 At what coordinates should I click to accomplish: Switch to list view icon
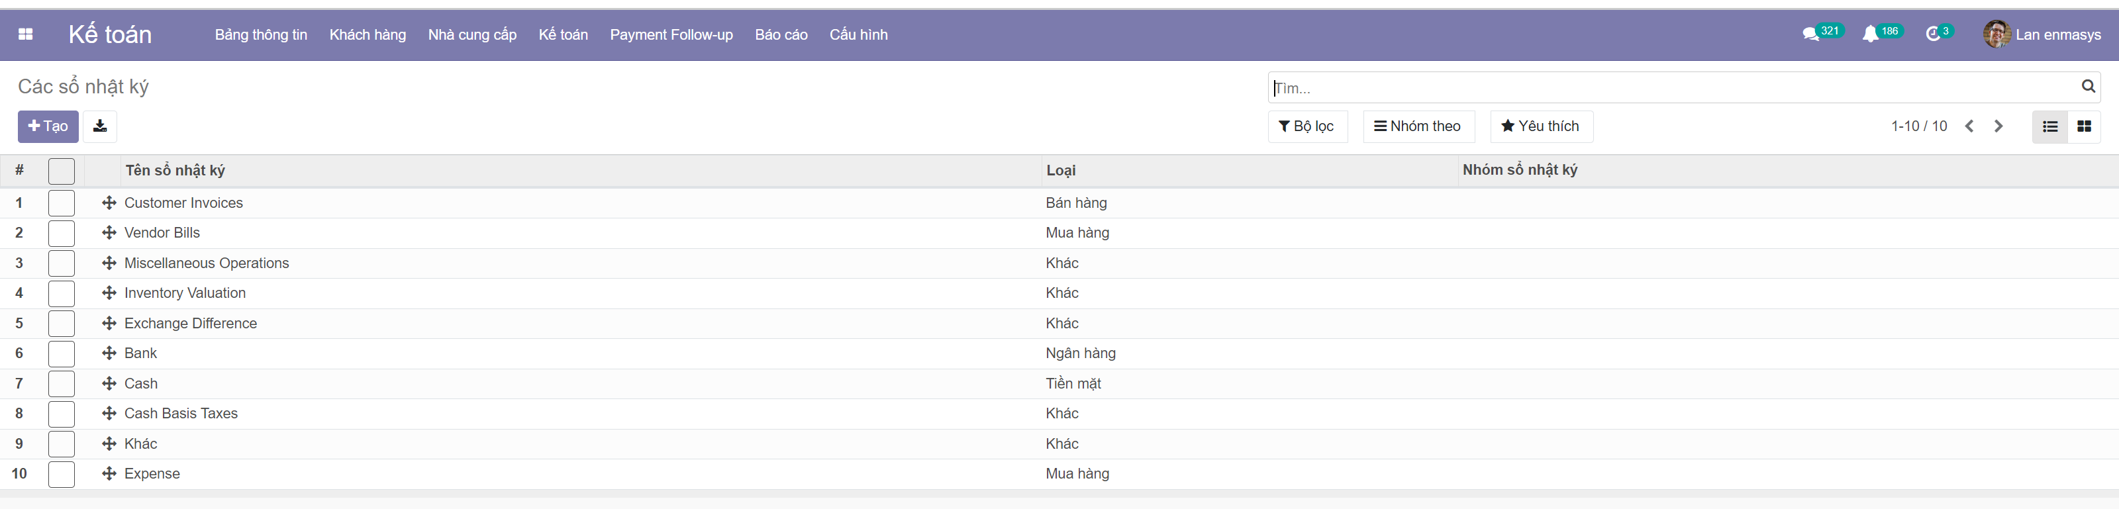[2050, 126]
